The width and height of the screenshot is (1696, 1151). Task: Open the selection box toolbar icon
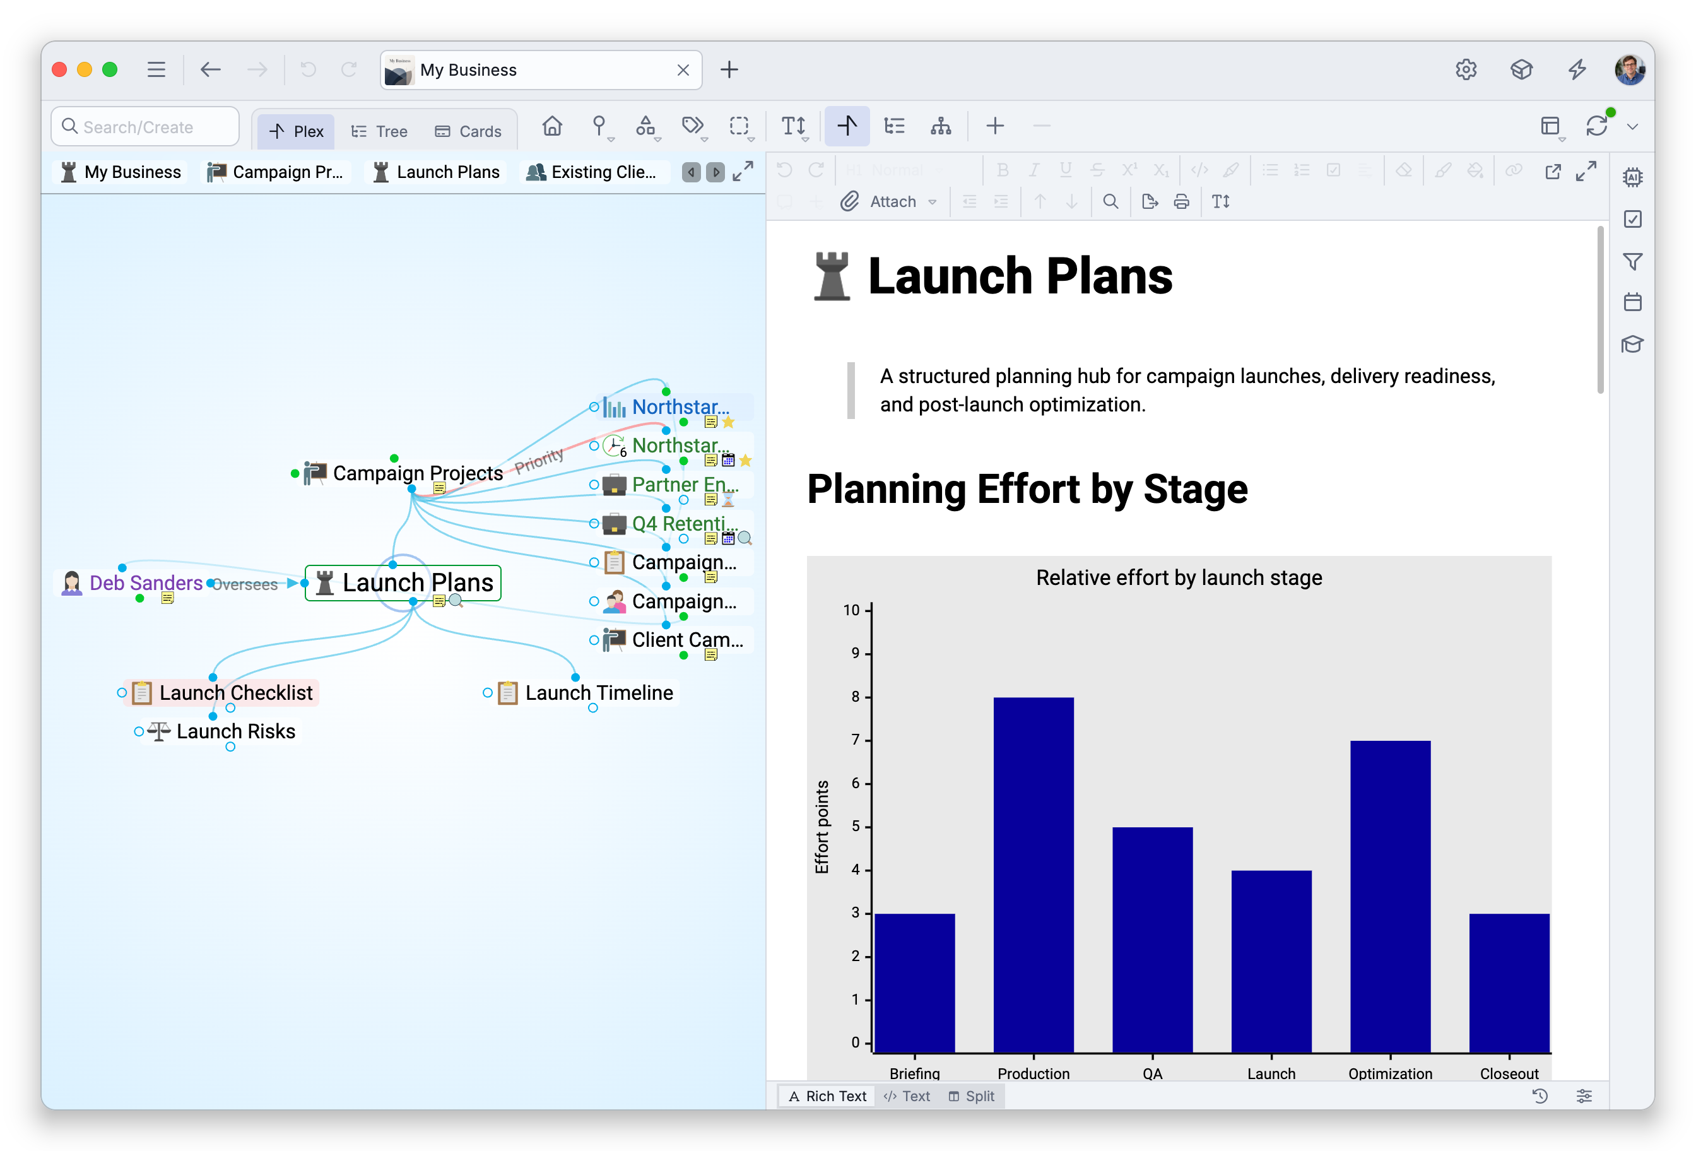pyautogui.click(x=739, y=126)
